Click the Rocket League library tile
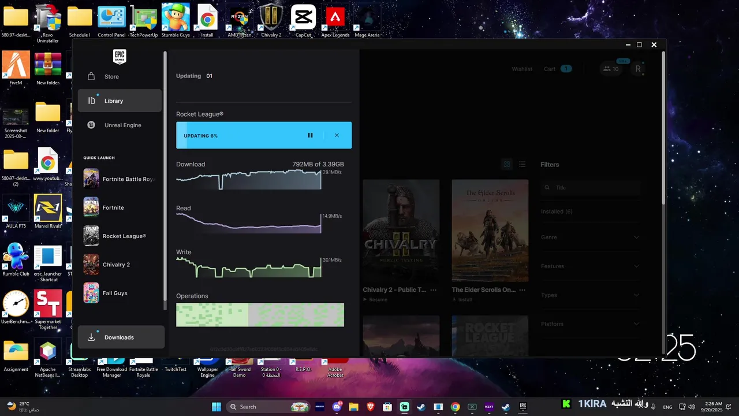 point(490,335)
